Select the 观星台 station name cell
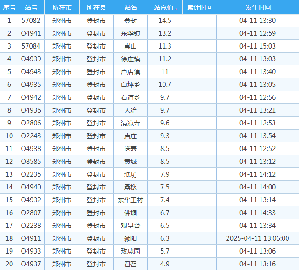This screenshot has height=270, width=299. tap(130, 226)
